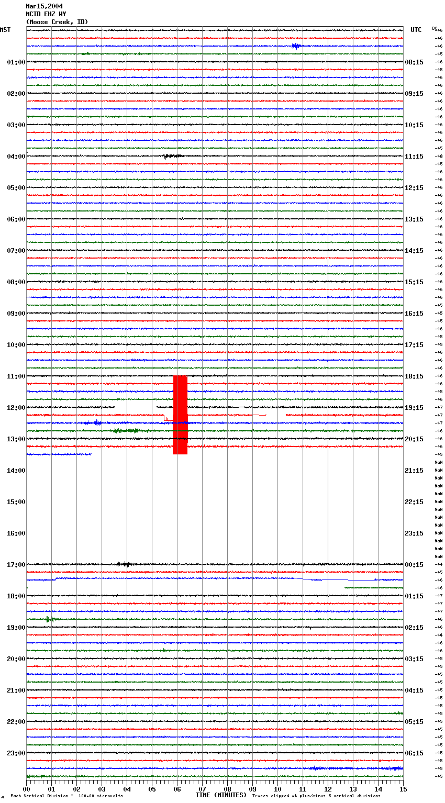
Task: Click the 06 minute tick label
Action: 177,789
